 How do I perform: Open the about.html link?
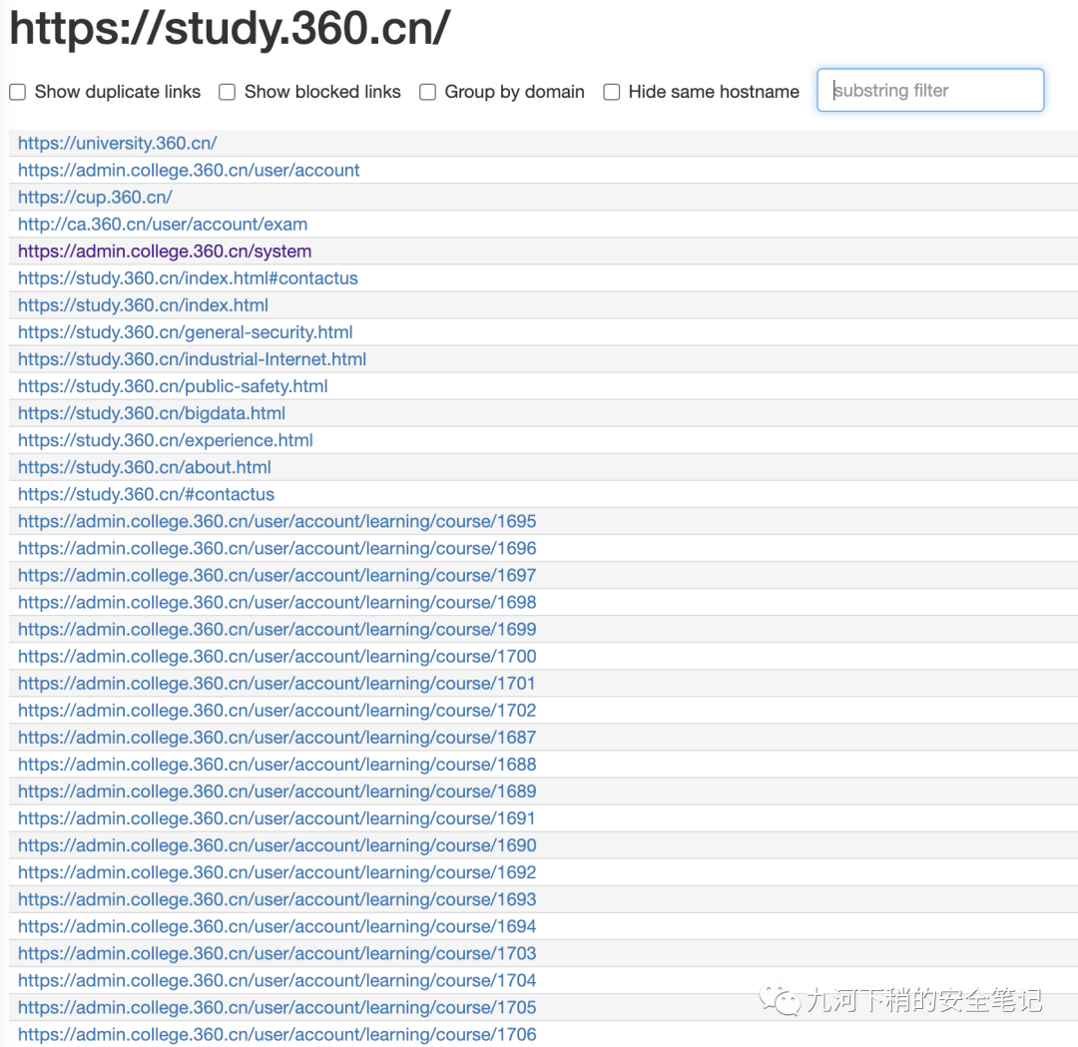point(145,467)
